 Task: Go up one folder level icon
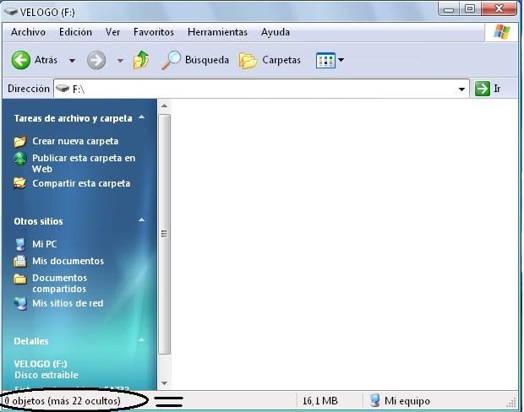(141, 60)
